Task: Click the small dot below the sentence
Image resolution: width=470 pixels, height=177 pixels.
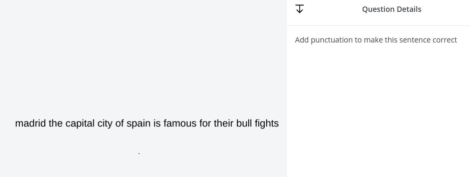Action: click(x=139, y=153)
